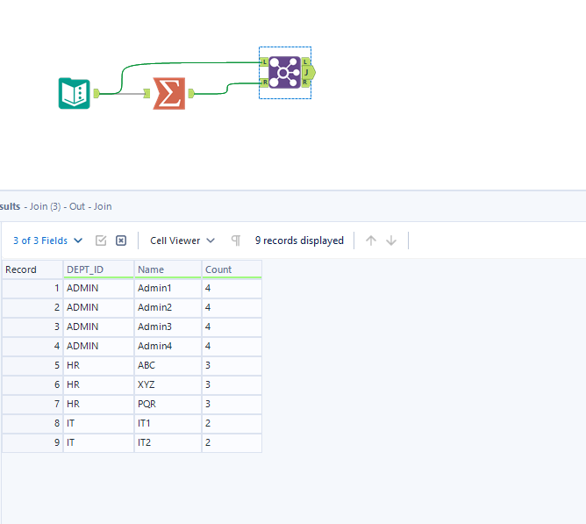Screen dimensions: 586x524
Task: Click the 9 records displayed label
Action: (299, 240)
